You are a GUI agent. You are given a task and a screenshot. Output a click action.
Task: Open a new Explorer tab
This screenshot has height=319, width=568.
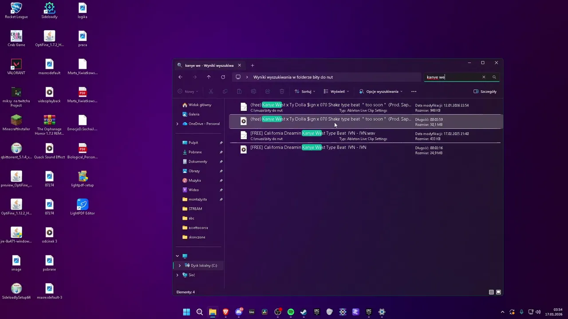(252, 66)
